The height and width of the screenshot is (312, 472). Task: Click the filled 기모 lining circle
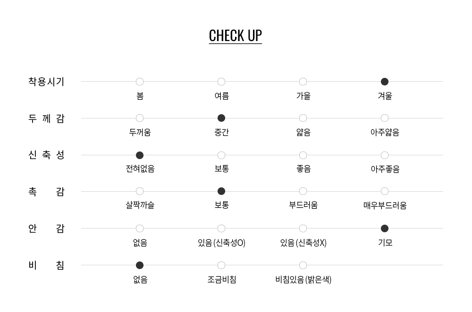pos(384,228)
